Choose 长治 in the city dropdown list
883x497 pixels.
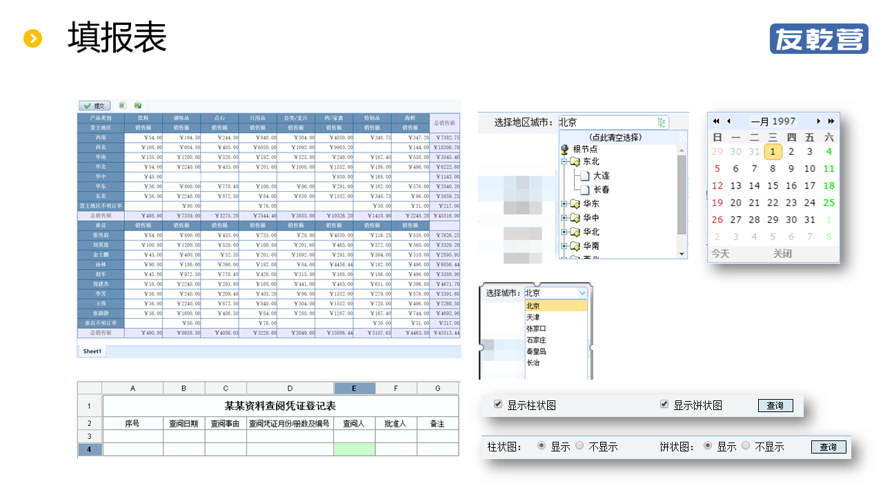pos(556,362)
